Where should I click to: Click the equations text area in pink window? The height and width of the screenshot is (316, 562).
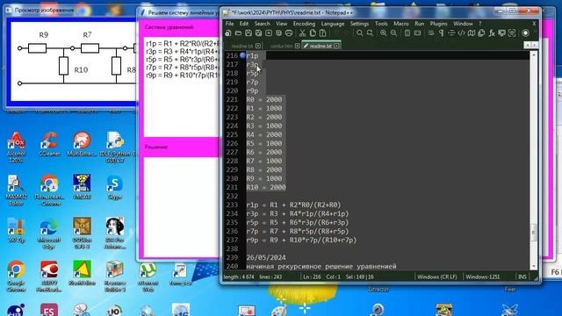point(182,86)
